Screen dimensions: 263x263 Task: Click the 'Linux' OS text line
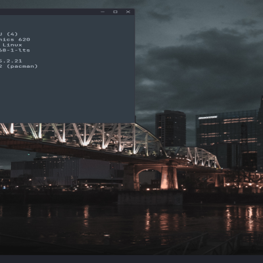tap(12, 45)
